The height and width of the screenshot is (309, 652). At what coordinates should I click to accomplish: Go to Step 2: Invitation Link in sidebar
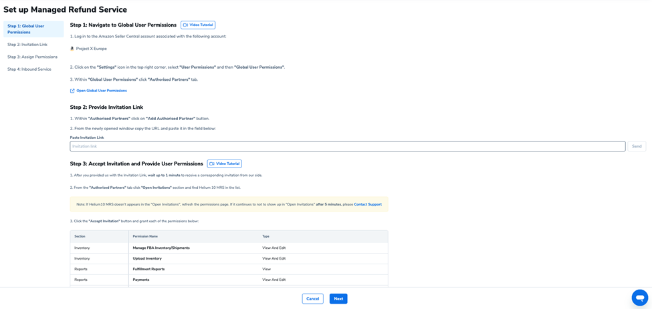(27, 45)
